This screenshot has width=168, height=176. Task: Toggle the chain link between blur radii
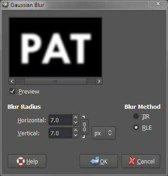tap(84, 127)
